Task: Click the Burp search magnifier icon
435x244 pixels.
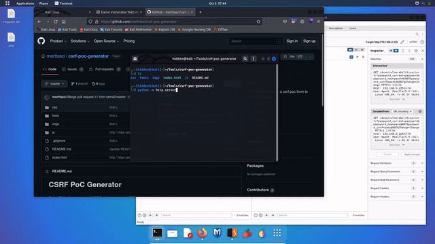Action: point(417,35)
